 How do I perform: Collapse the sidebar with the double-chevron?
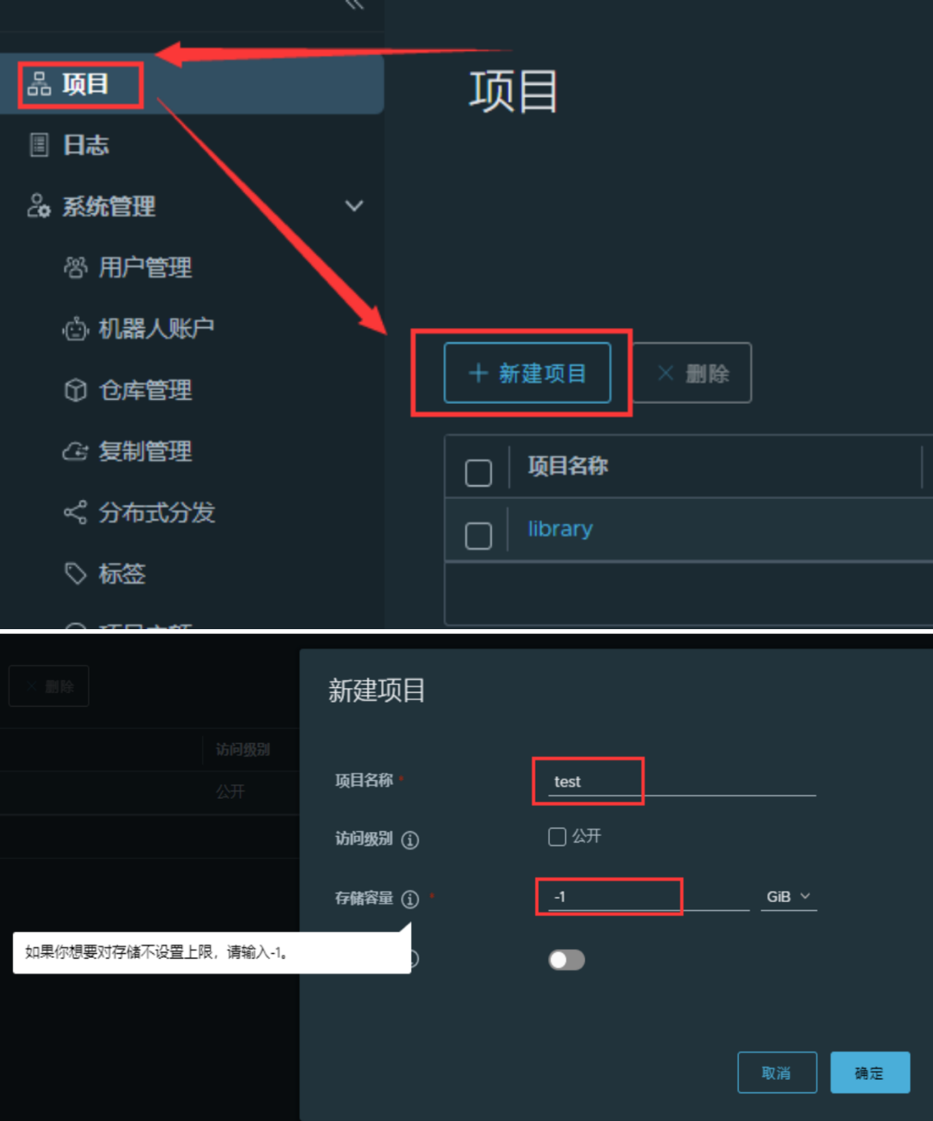tap(354, 5)
